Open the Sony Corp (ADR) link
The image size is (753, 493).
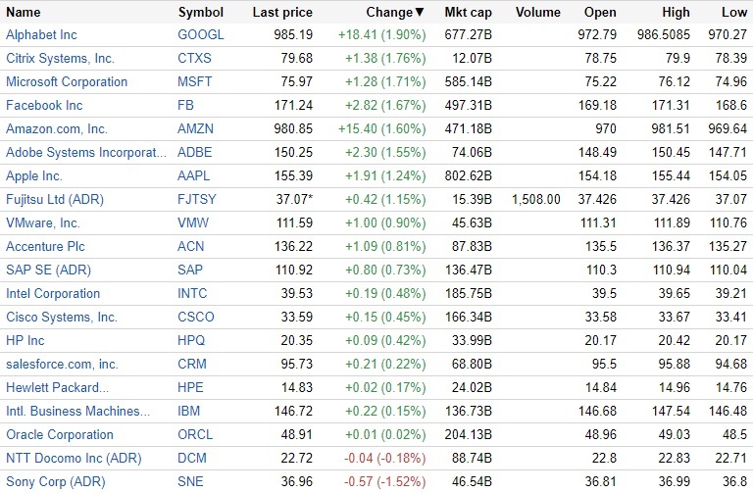(55, 482)
